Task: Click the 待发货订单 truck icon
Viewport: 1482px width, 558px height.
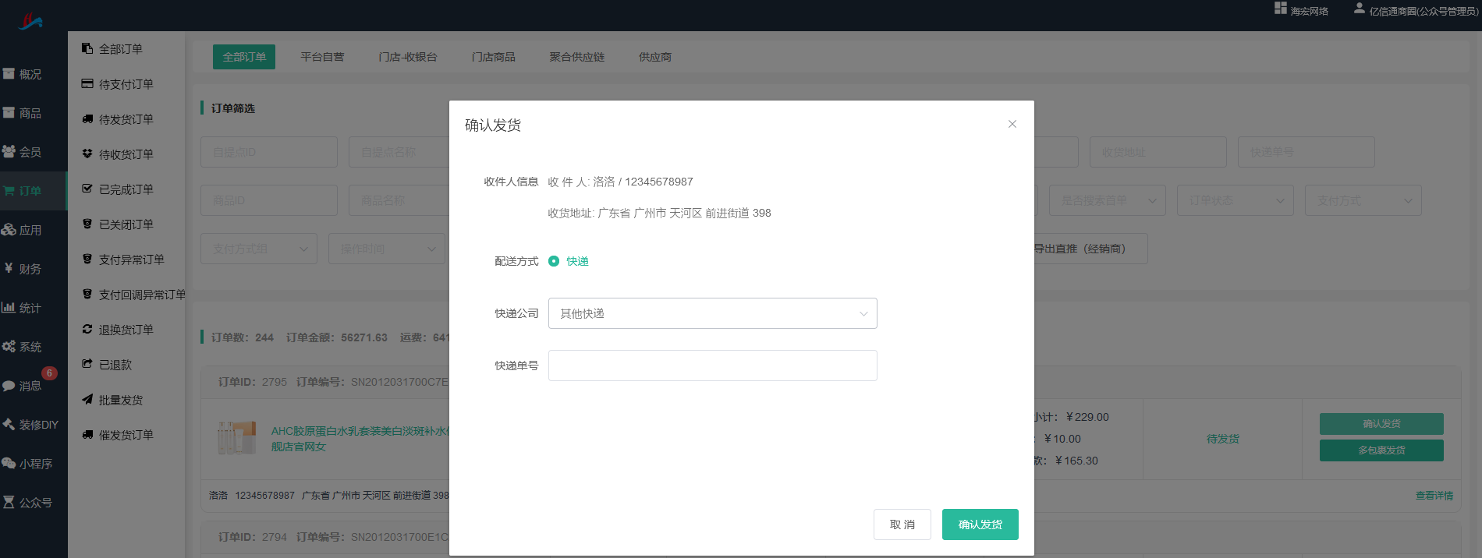Action: 87,119
